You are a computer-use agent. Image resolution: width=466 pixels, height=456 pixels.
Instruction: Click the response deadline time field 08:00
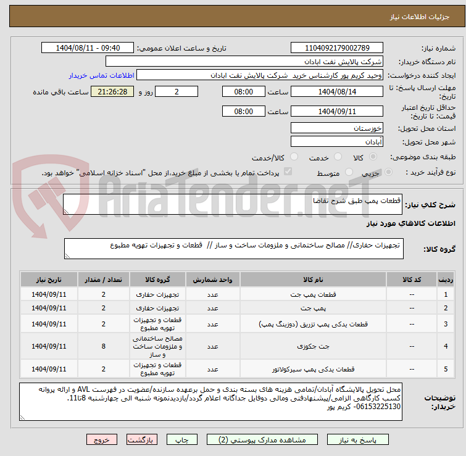244,91
